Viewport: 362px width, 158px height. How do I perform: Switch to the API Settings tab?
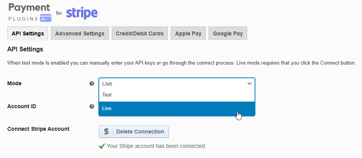point(28,33)
